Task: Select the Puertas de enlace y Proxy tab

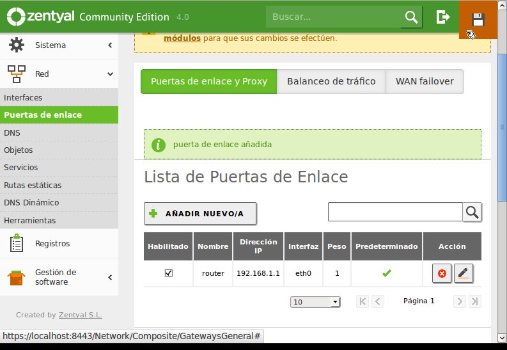Action: click(x=209, y=81)
